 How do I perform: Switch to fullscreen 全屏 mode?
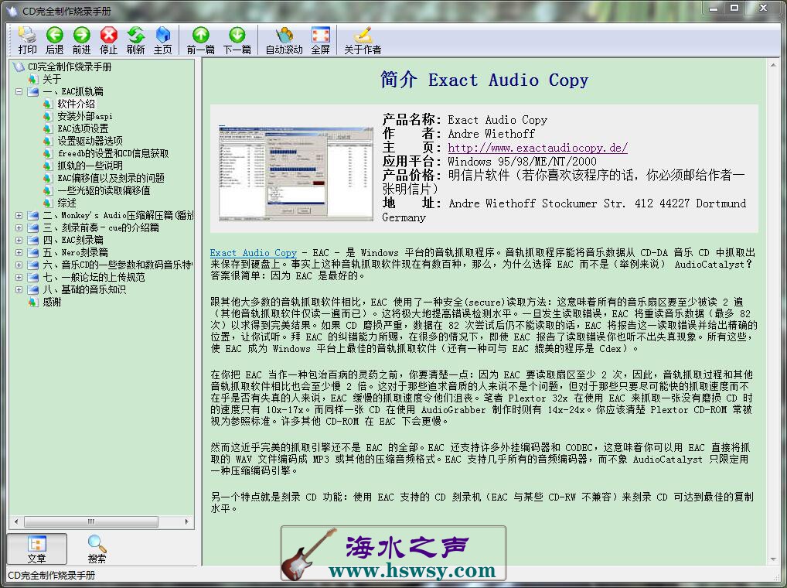click(321, 40)
